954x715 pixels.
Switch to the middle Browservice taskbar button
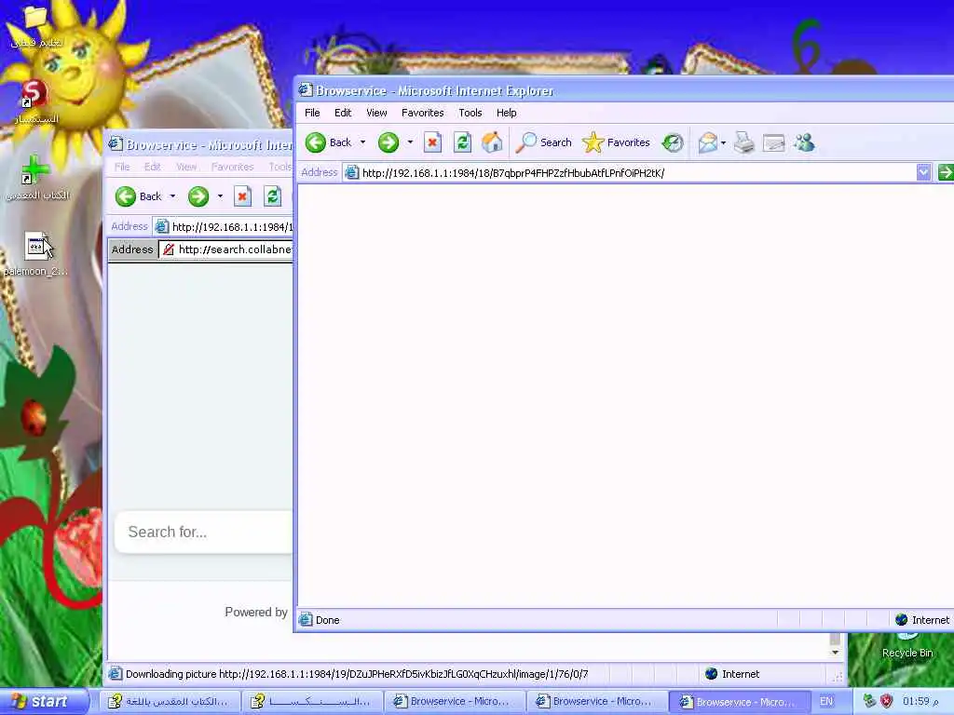pos(597,701)
